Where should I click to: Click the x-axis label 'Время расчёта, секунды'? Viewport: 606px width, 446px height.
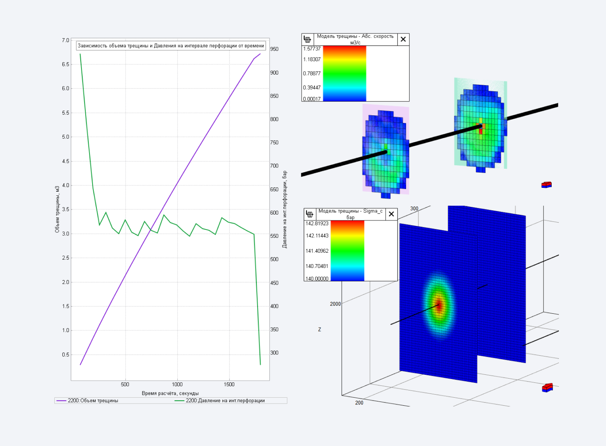170,393
